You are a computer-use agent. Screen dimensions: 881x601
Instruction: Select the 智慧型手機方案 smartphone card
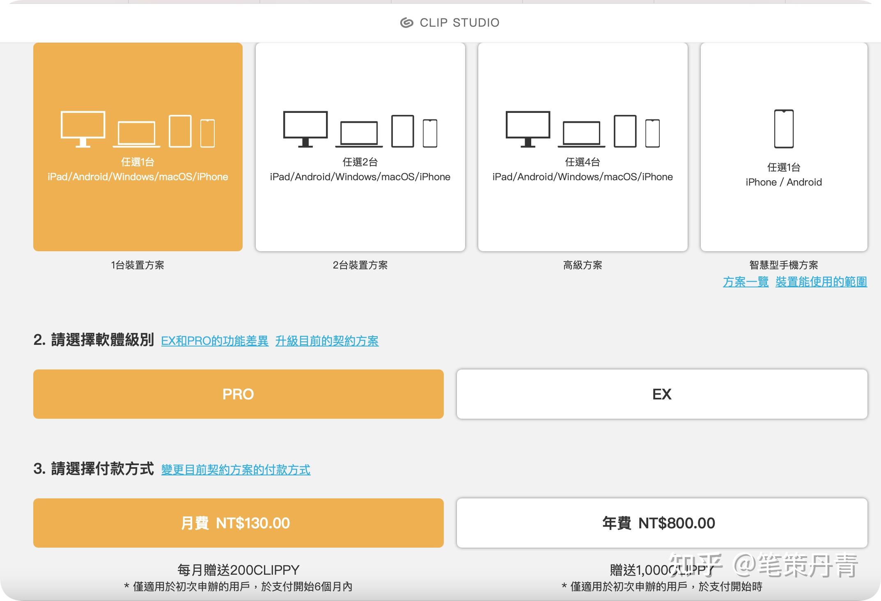[784, 147]
